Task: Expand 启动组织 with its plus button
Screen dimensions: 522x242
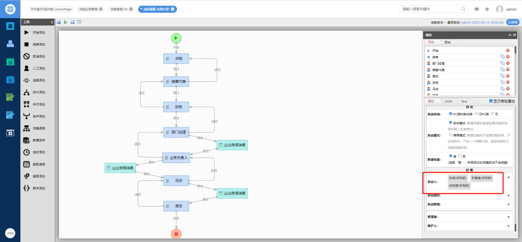Action: tap(508, 196)
